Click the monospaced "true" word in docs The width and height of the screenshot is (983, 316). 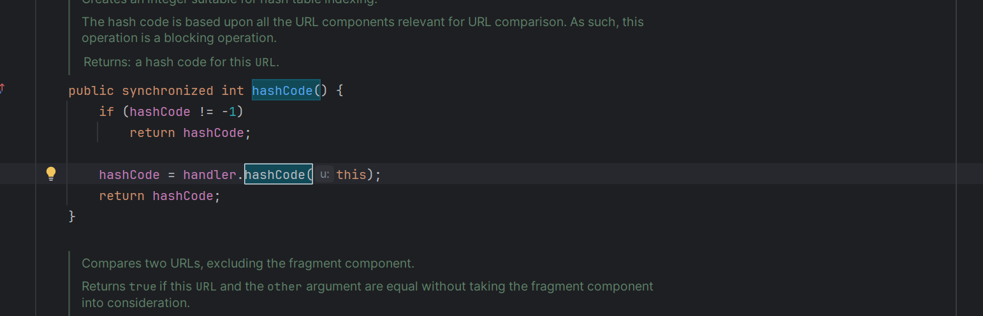(x=142, y=287)
